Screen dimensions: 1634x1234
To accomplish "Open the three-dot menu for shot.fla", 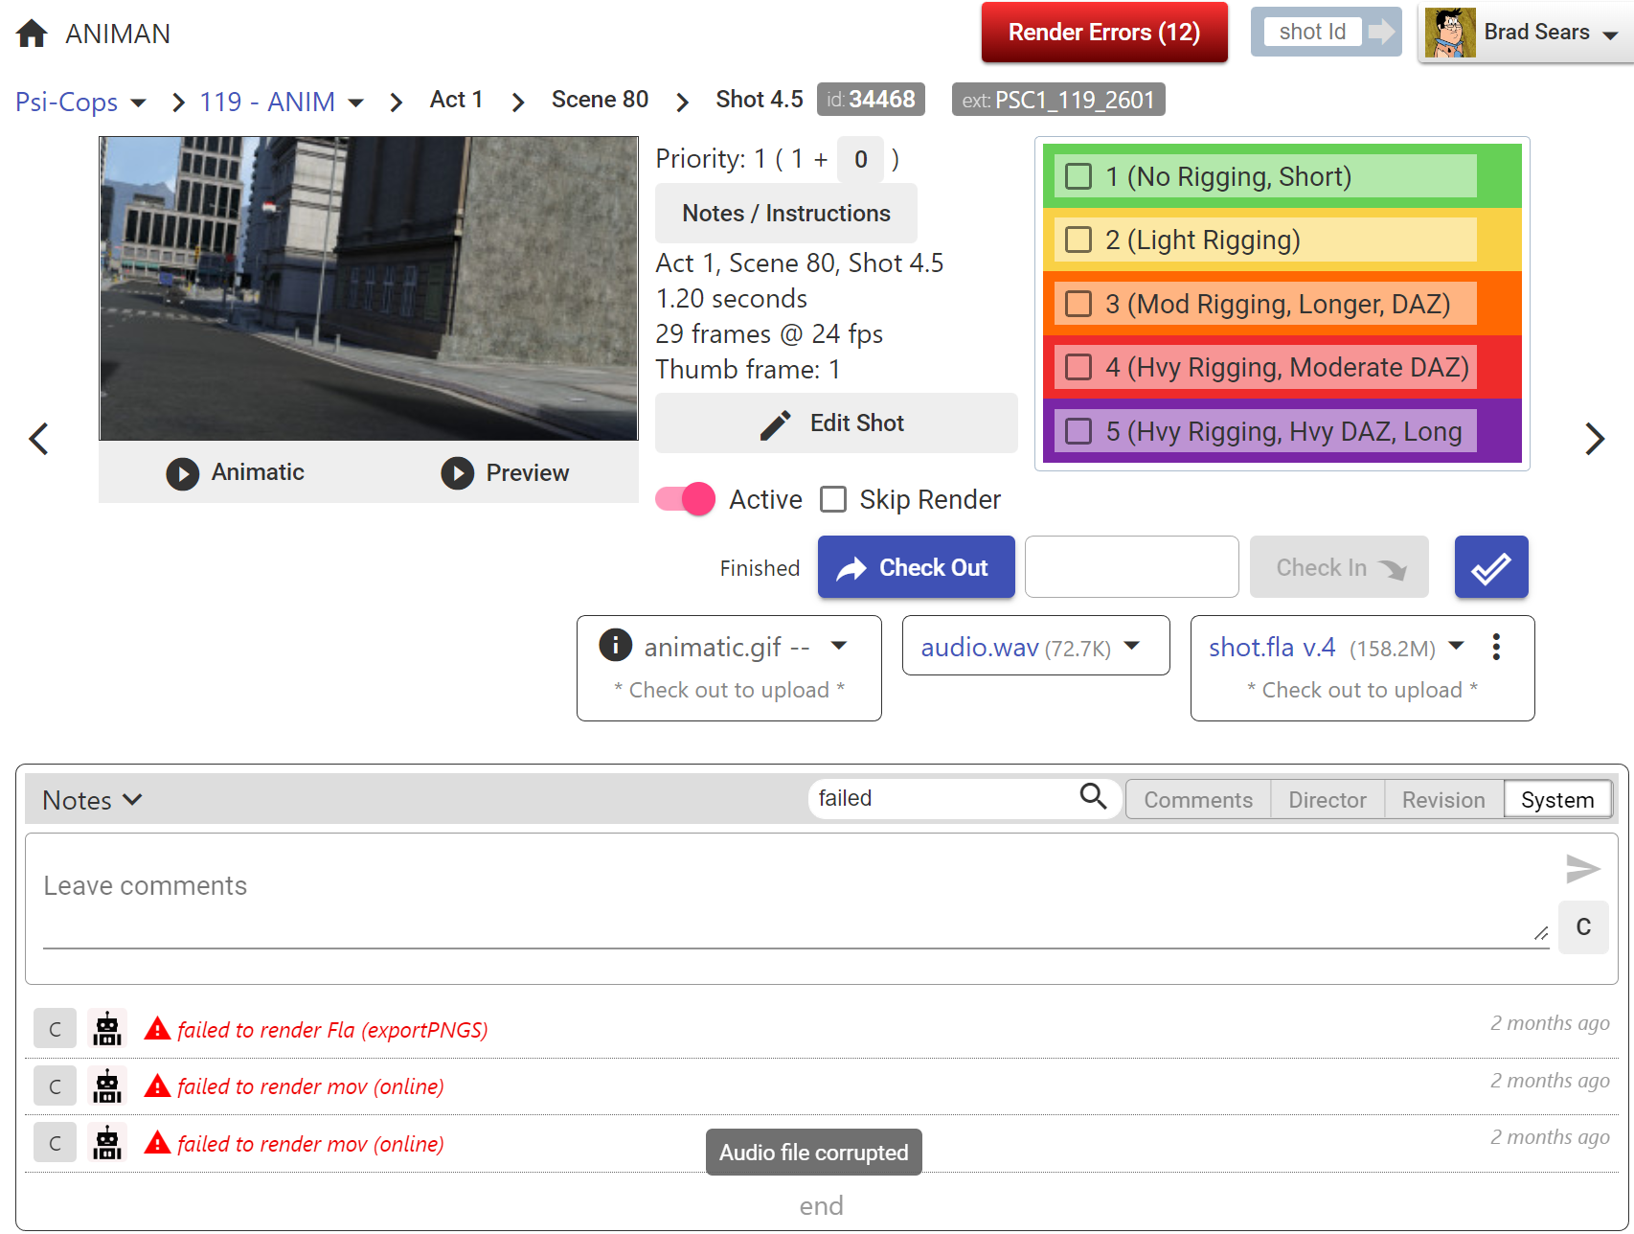I will point(1495,648).
